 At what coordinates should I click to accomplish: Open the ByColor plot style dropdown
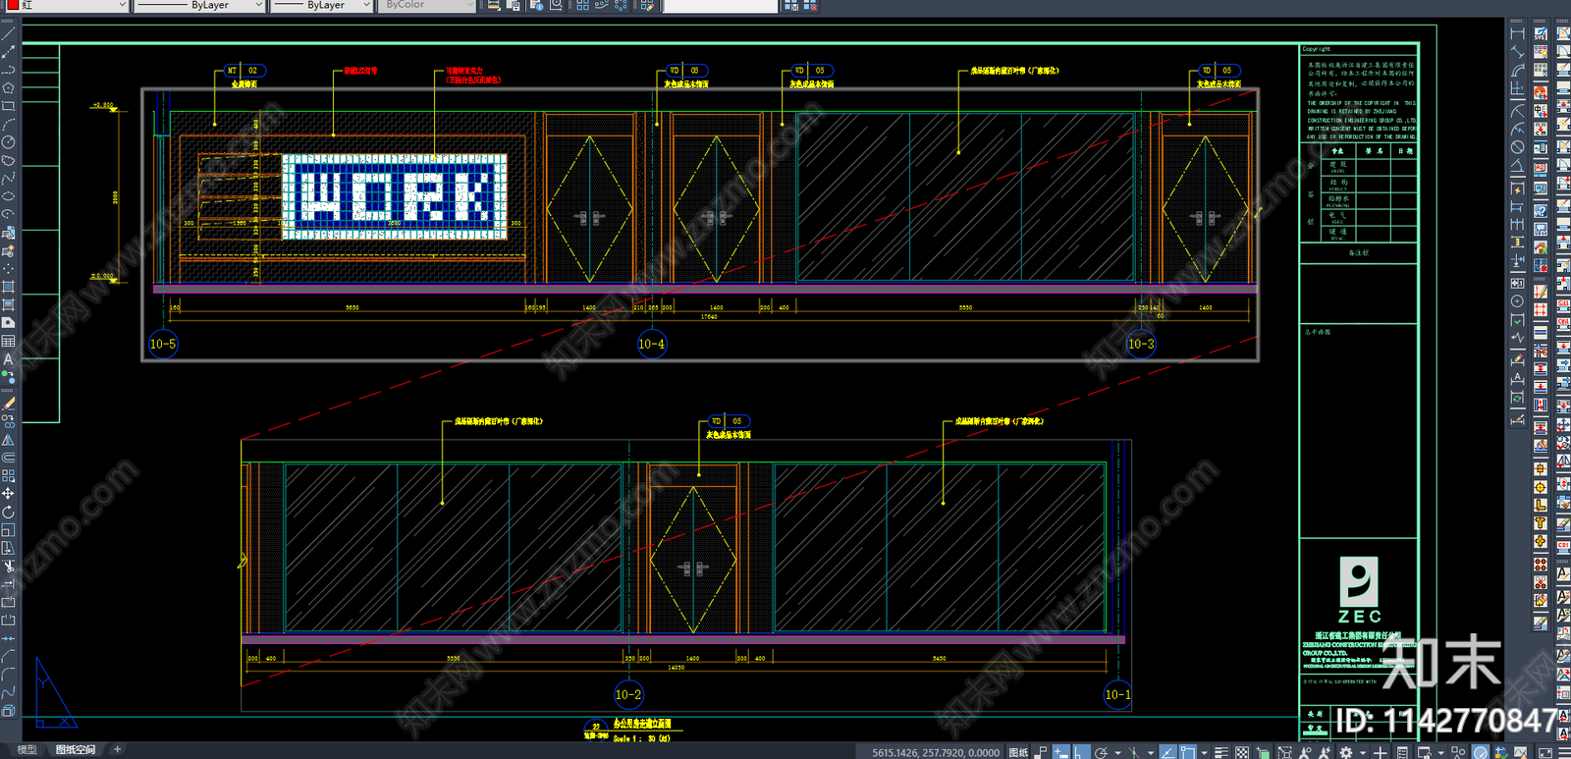426,5
